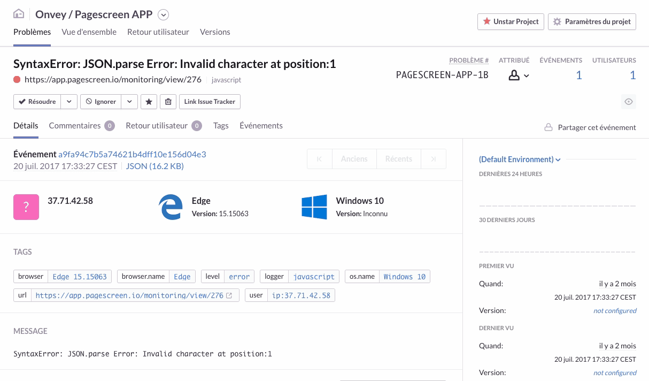Click not configured under Premier vu
Screen dimensions: 649x381
[615, 310]
